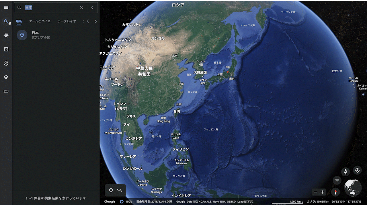This screenshot has height=206, width=367.
Task: Click the 画像取得日 imagery date text
Action: 154,202
